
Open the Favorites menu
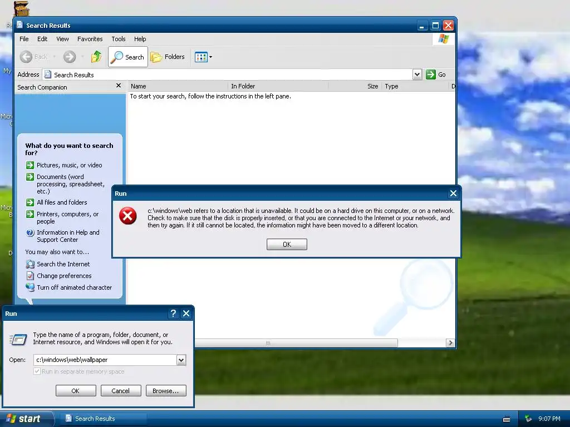(x=90, y=39)
